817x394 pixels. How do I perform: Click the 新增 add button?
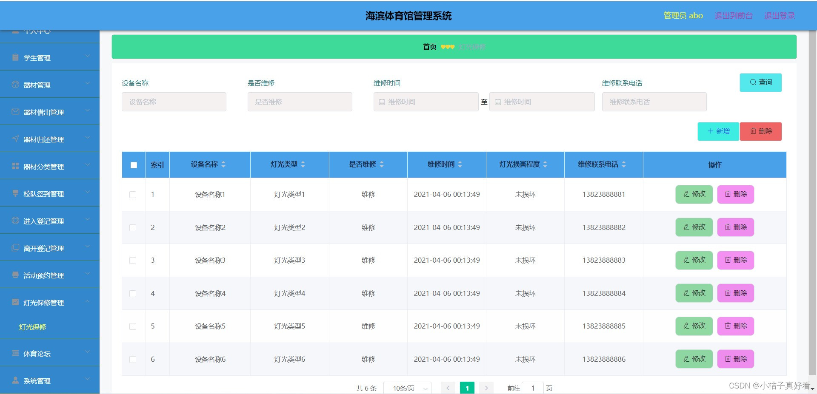pyautogui.click(x=718, y=131)
